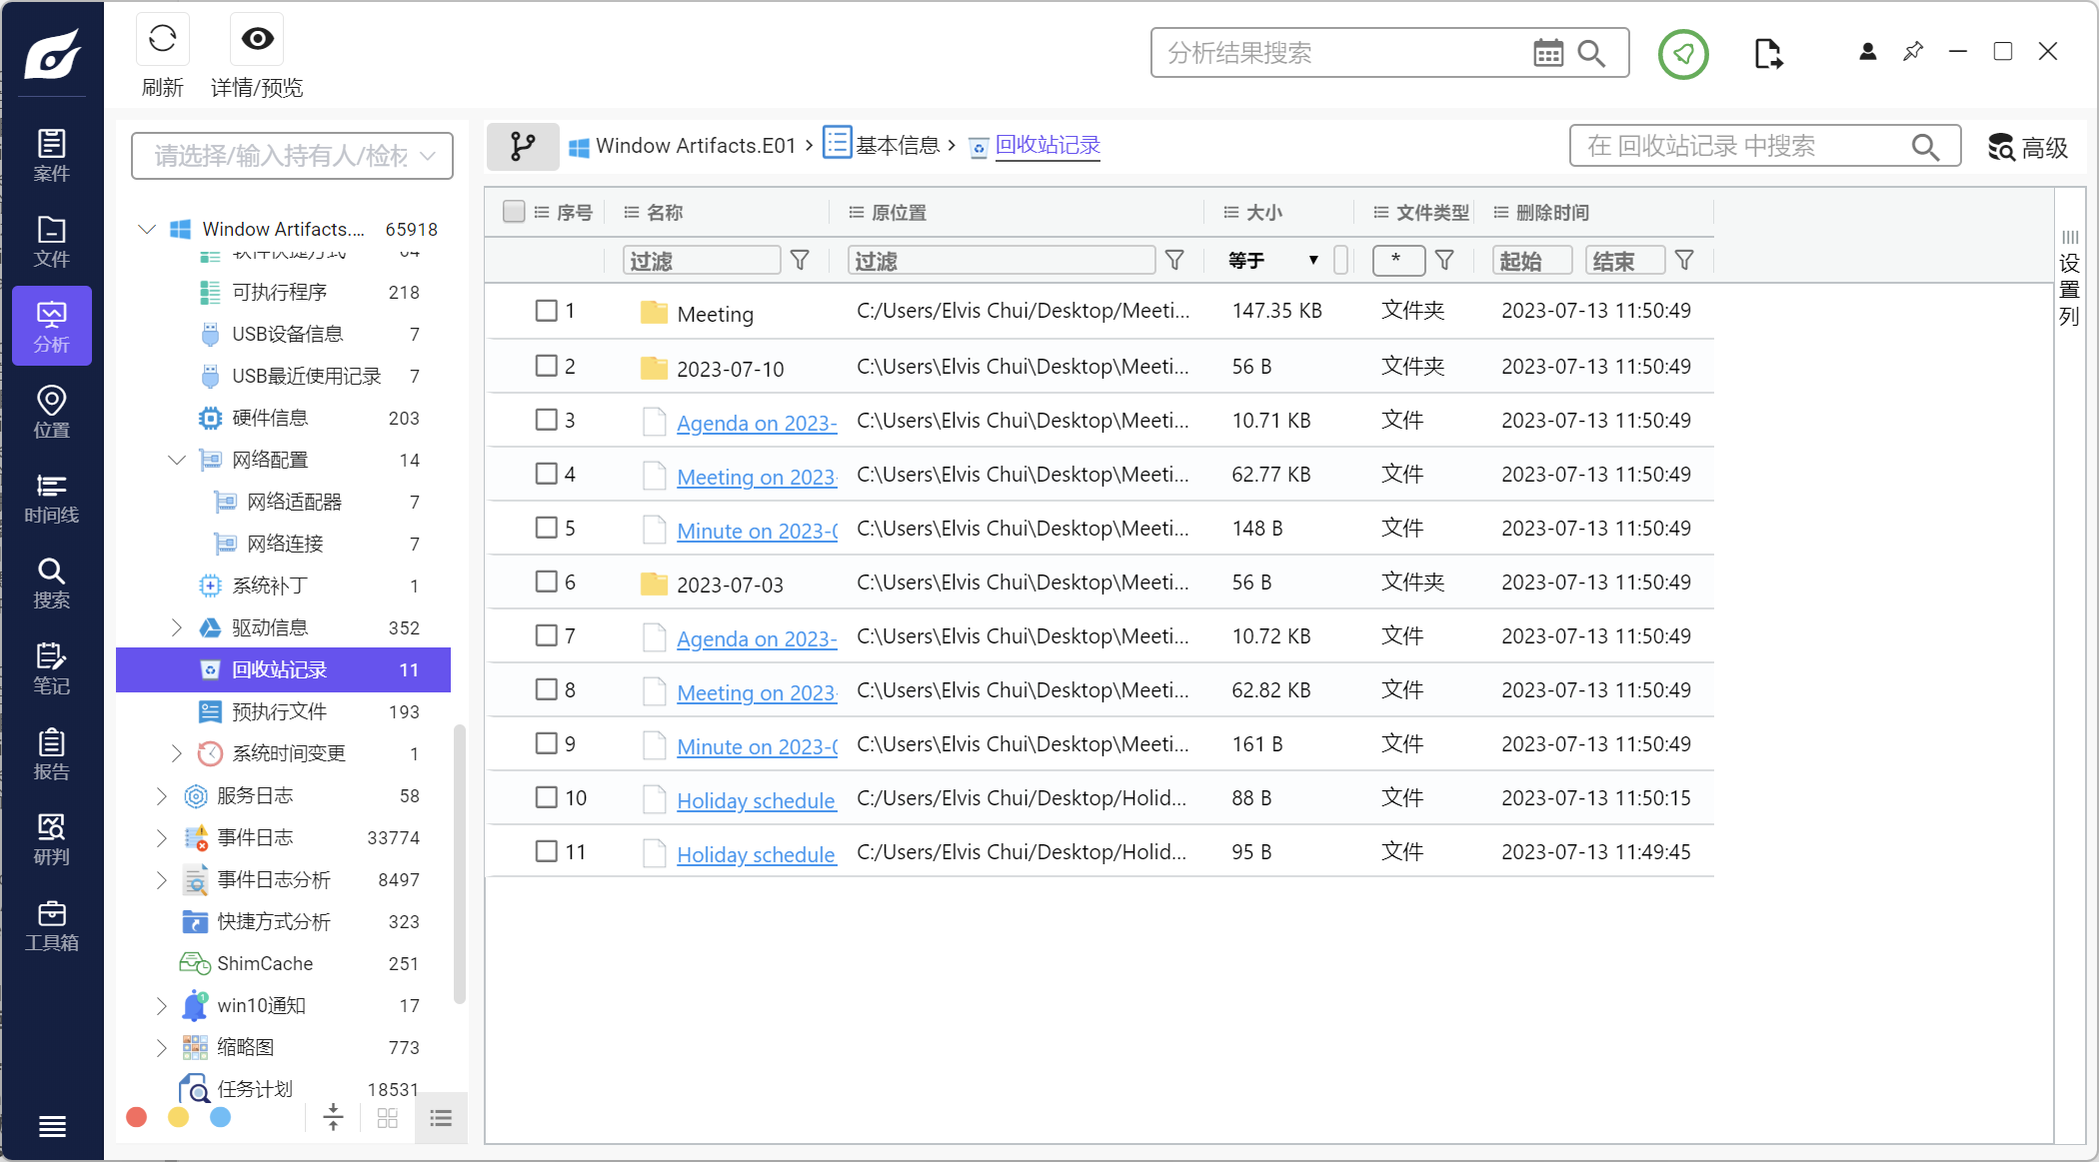Click the filter funnel for 名称 column

click(x=800, y=261)
